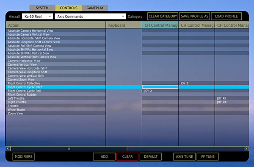Image resolution: width=254 pixels, height=167 pixels.
Task: Open the CONTROLS tab
Action: [69, 8]
